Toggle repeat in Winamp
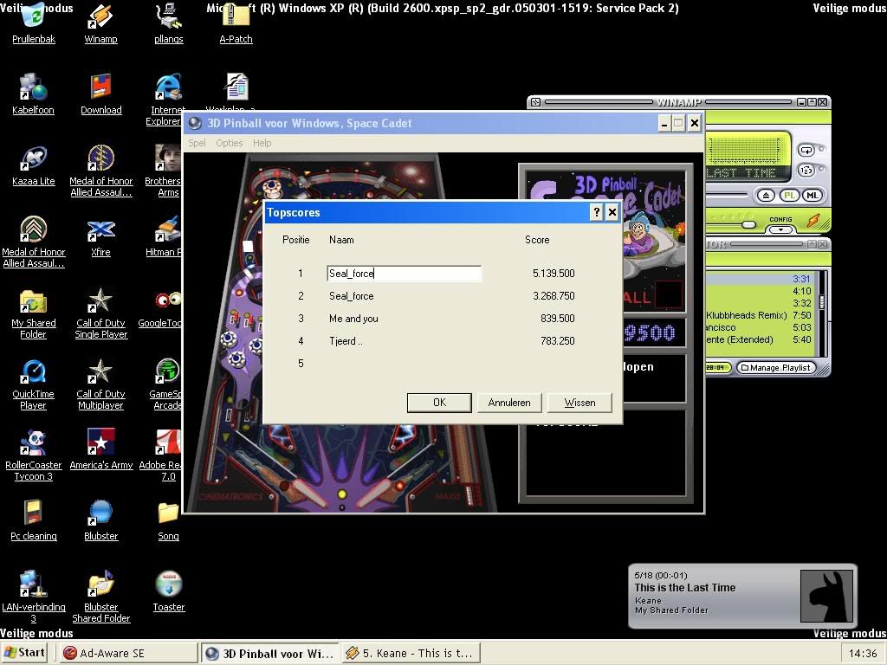887x665 pixels. coord(806,150)
